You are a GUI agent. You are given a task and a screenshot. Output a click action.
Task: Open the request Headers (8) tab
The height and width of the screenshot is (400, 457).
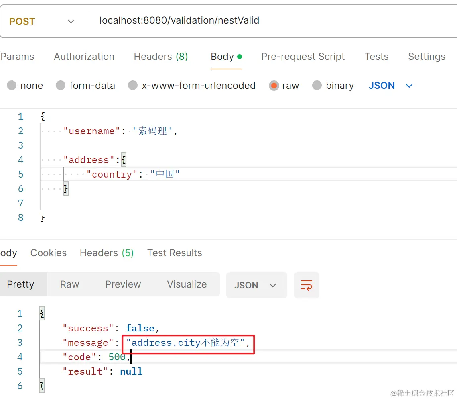pyautogui.click(x=160, y=57)
